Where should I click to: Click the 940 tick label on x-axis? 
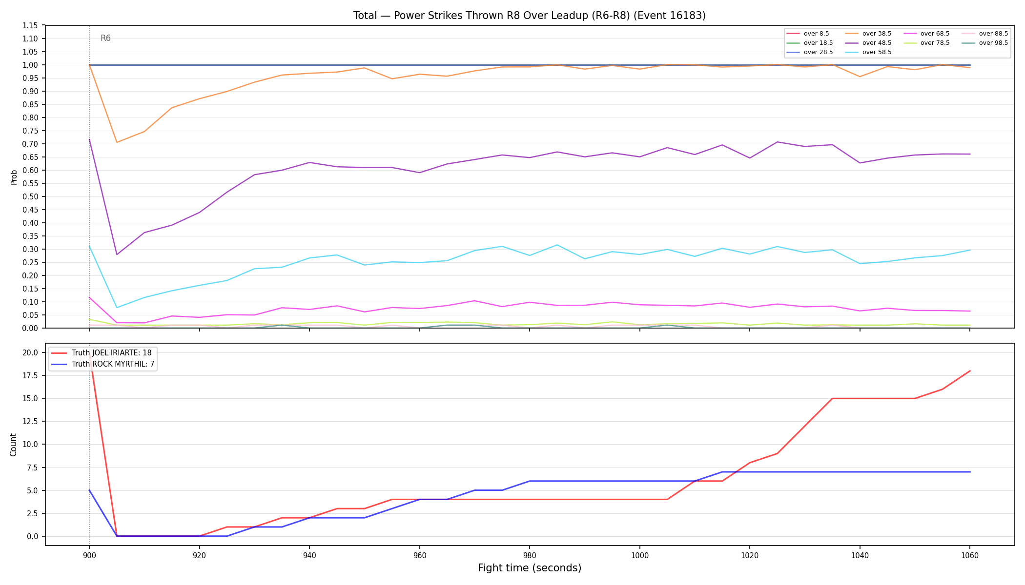tap(309, 555)
